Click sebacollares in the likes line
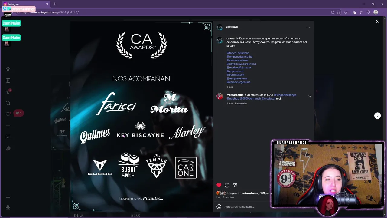This screenshot has width=387, height=218. pos(250,193)
